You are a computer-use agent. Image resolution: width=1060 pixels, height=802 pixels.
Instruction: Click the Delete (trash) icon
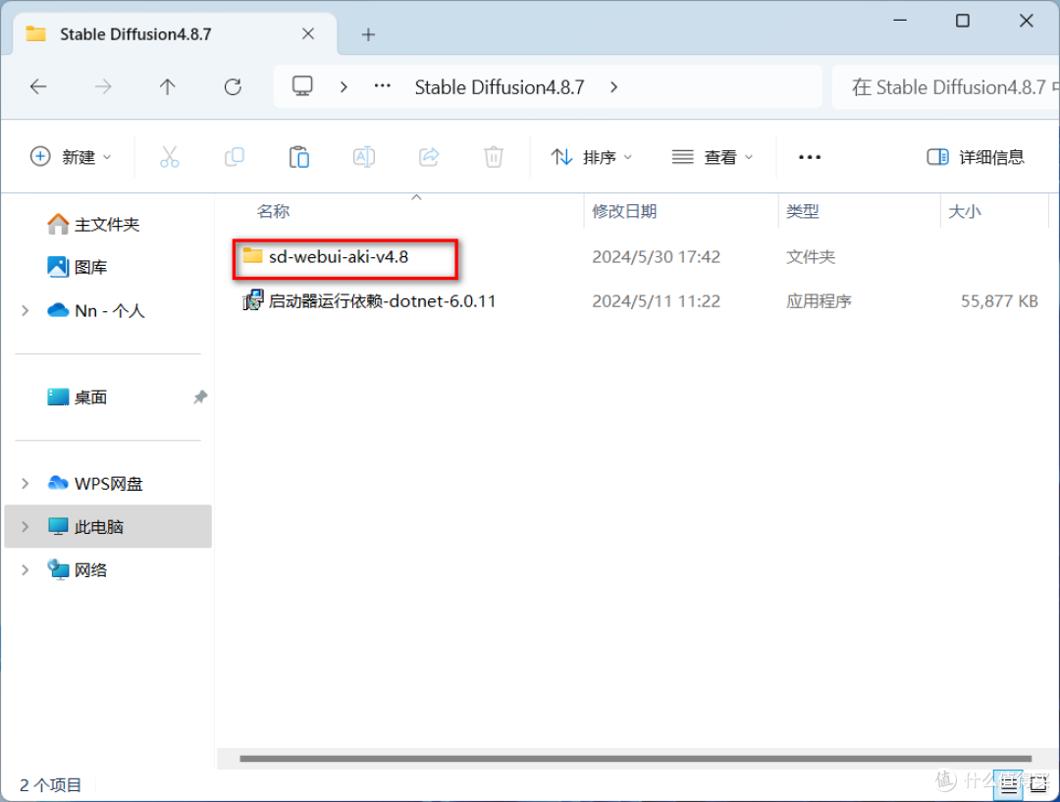coord(494,156)
